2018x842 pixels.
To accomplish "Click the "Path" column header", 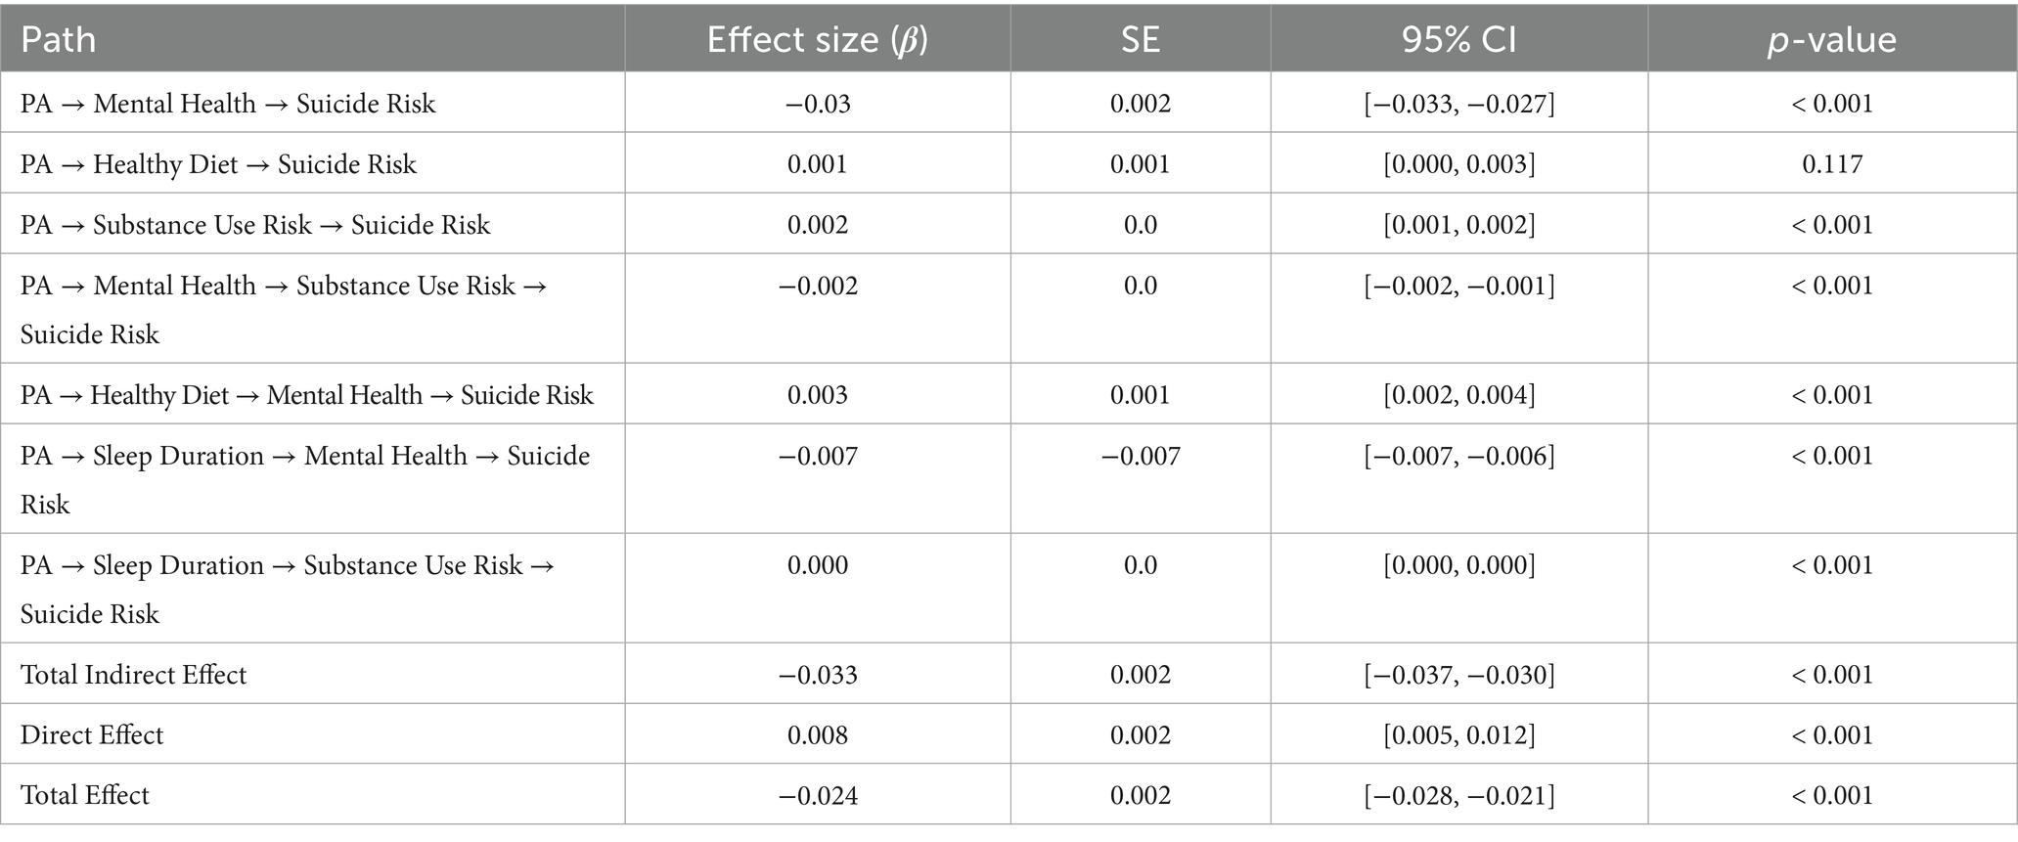I will pyautogui.click(x=59, y=39).
